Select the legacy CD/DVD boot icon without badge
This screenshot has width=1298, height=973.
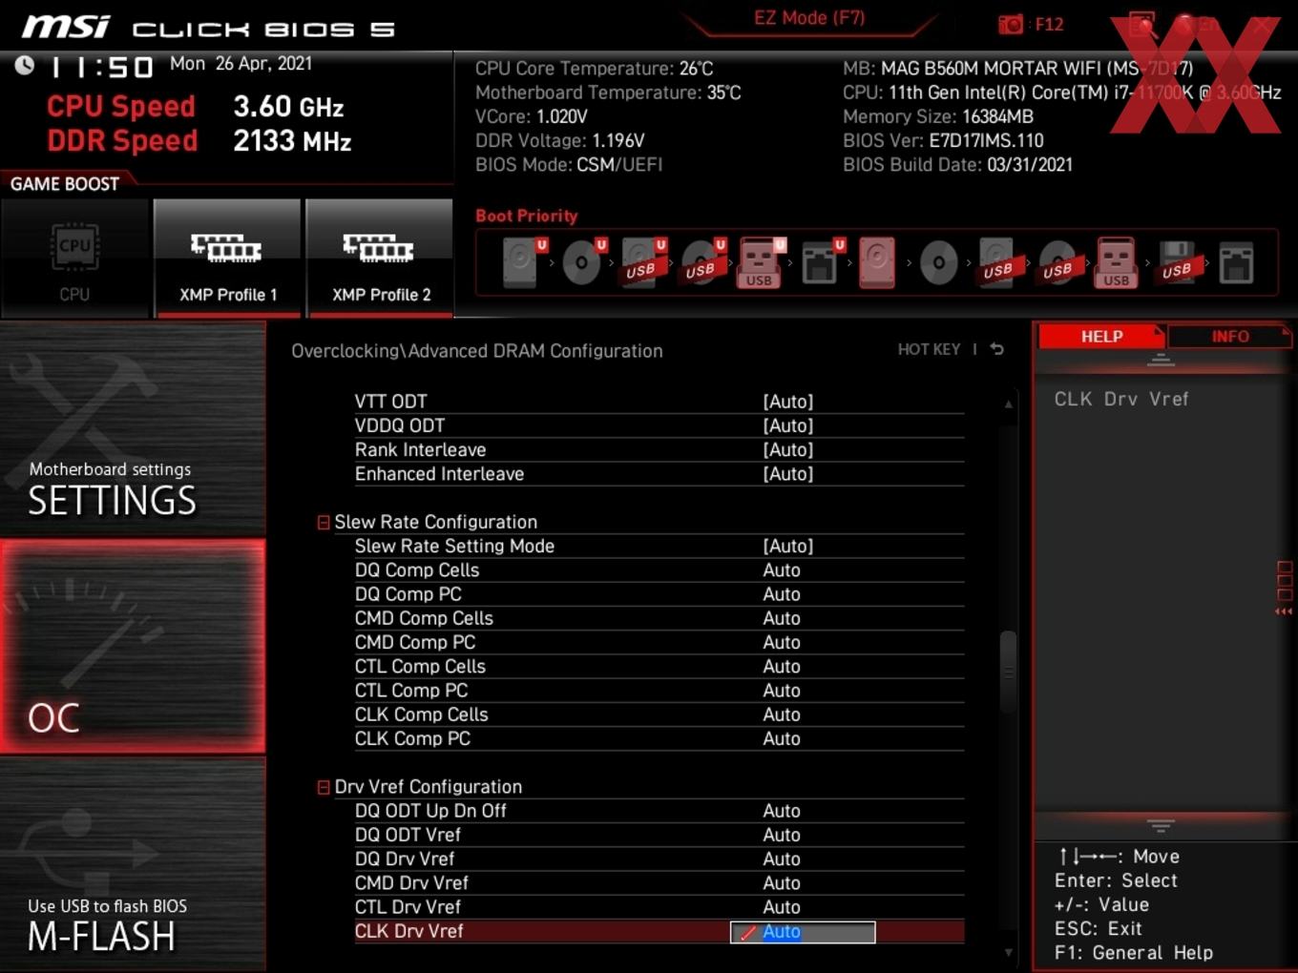pyautogui.click(x=938, y=262)
